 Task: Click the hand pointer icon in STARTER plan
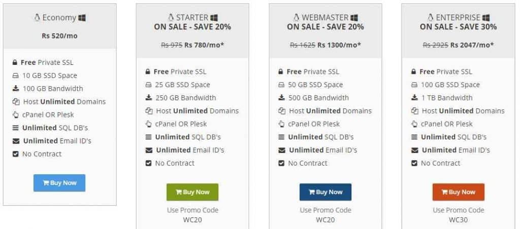(x=149, y=124)
